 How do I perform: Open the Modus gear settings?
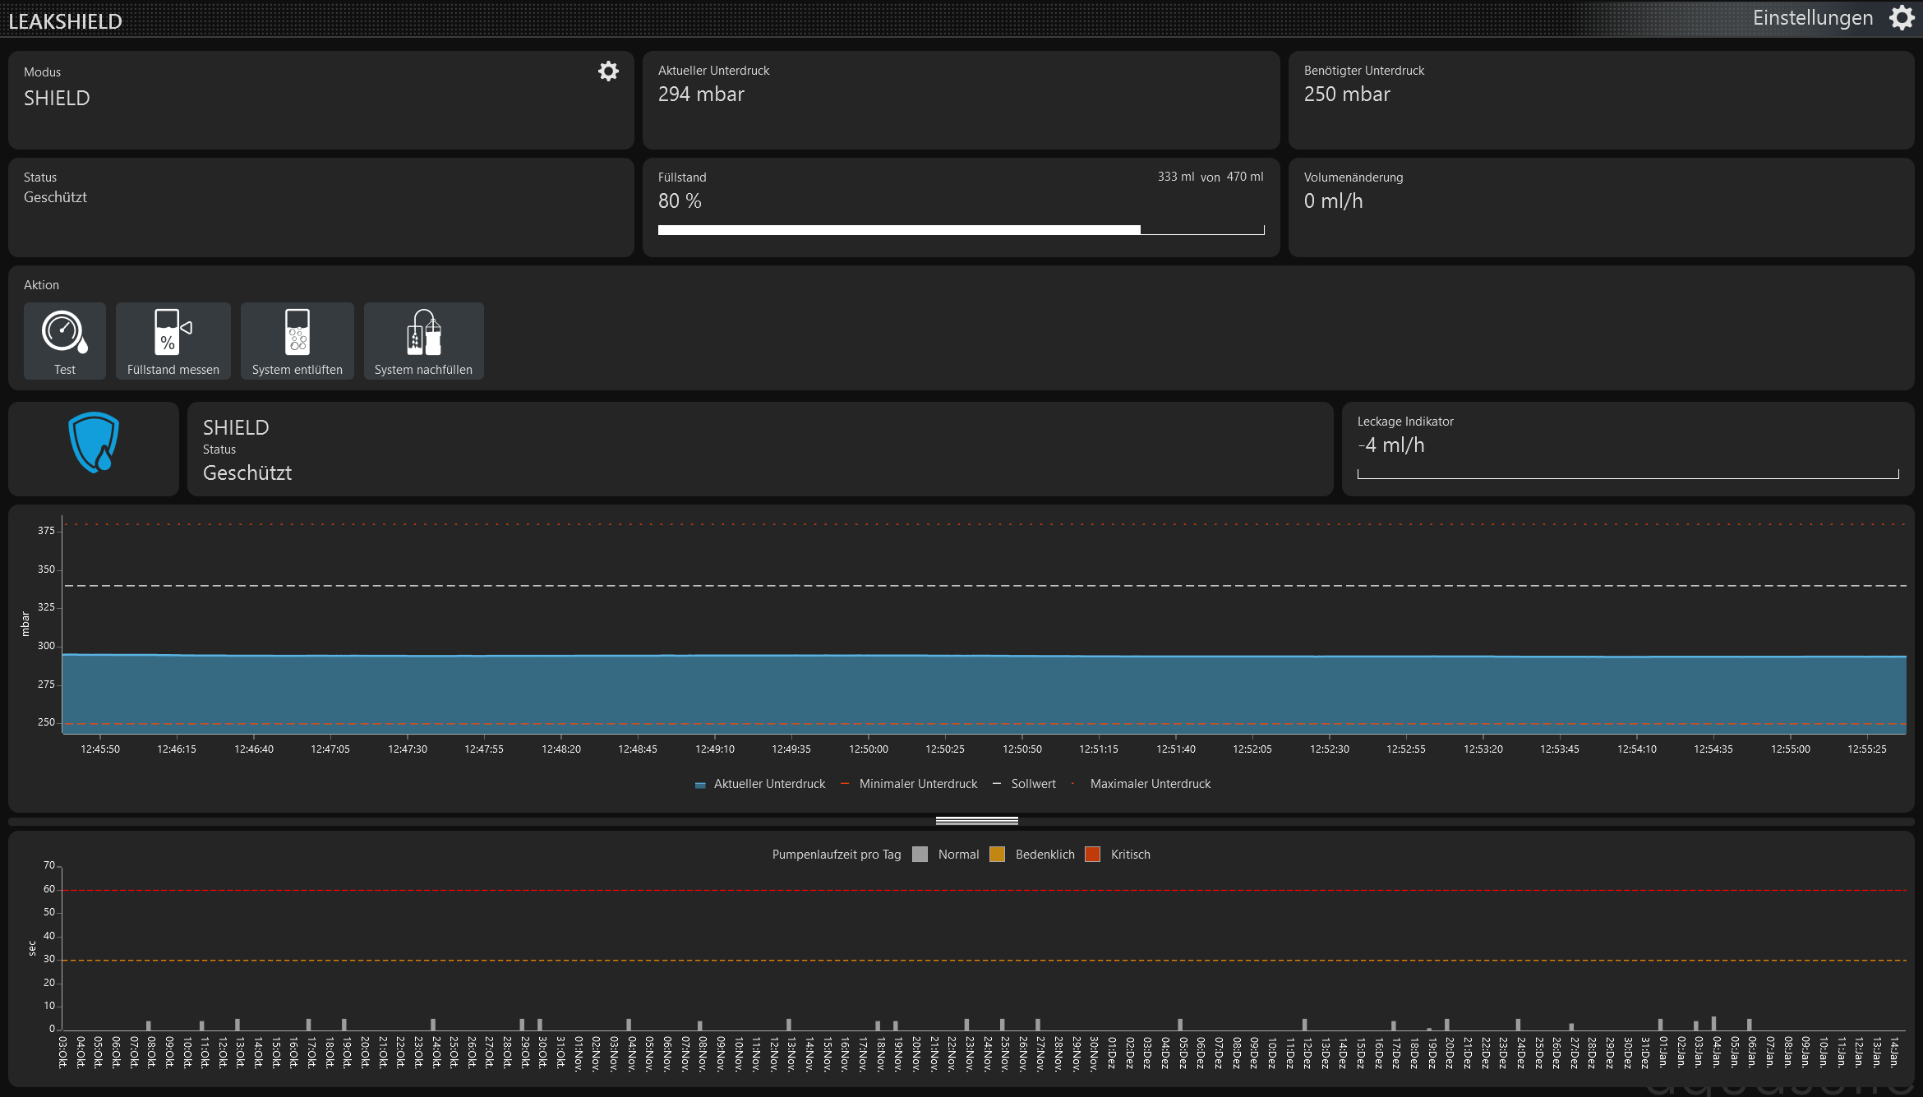(x=608, y=71)
